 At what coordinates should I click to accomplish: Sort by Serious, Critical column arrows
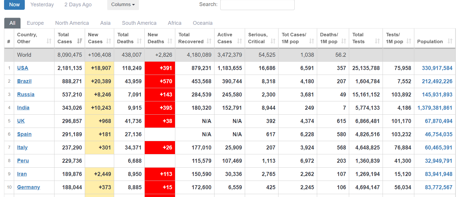tap(273, 41)
